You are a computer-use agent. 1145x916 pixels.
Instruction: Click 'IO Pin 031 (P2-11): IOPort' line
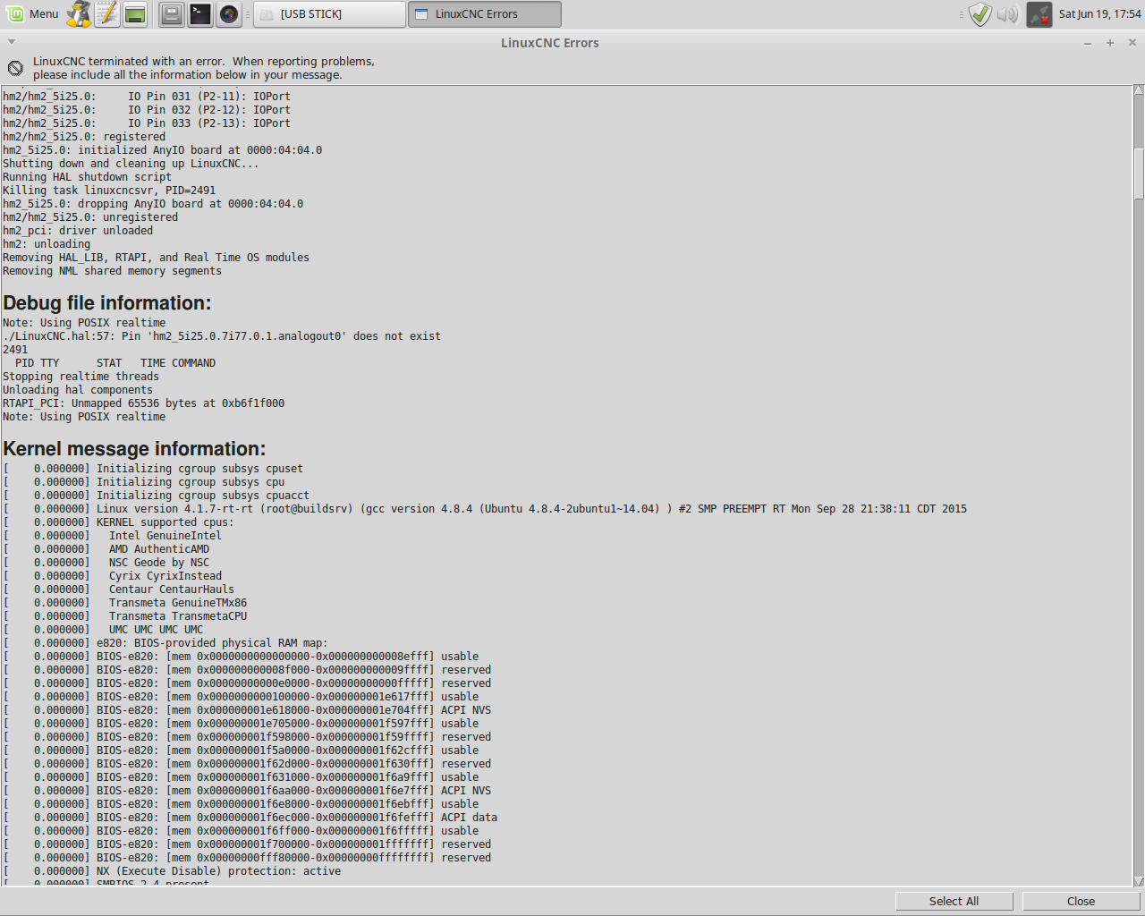click(x=147, y=97)
